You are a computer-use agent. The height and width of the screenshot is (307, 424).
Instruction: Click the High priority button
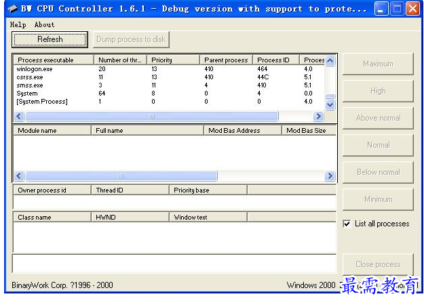[378, 91]
